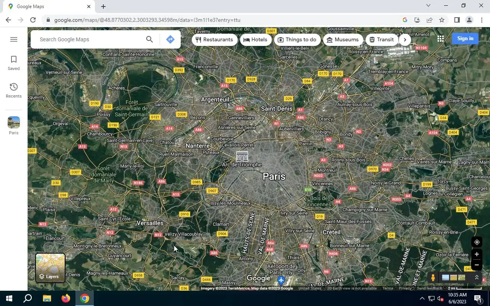
Task: Install app icon in address bar
Action: click(x=417, y=20)
